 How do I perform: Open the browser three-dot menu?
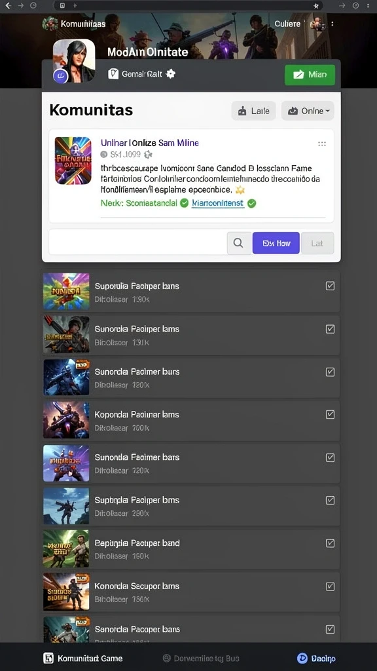tap(369, 5)
